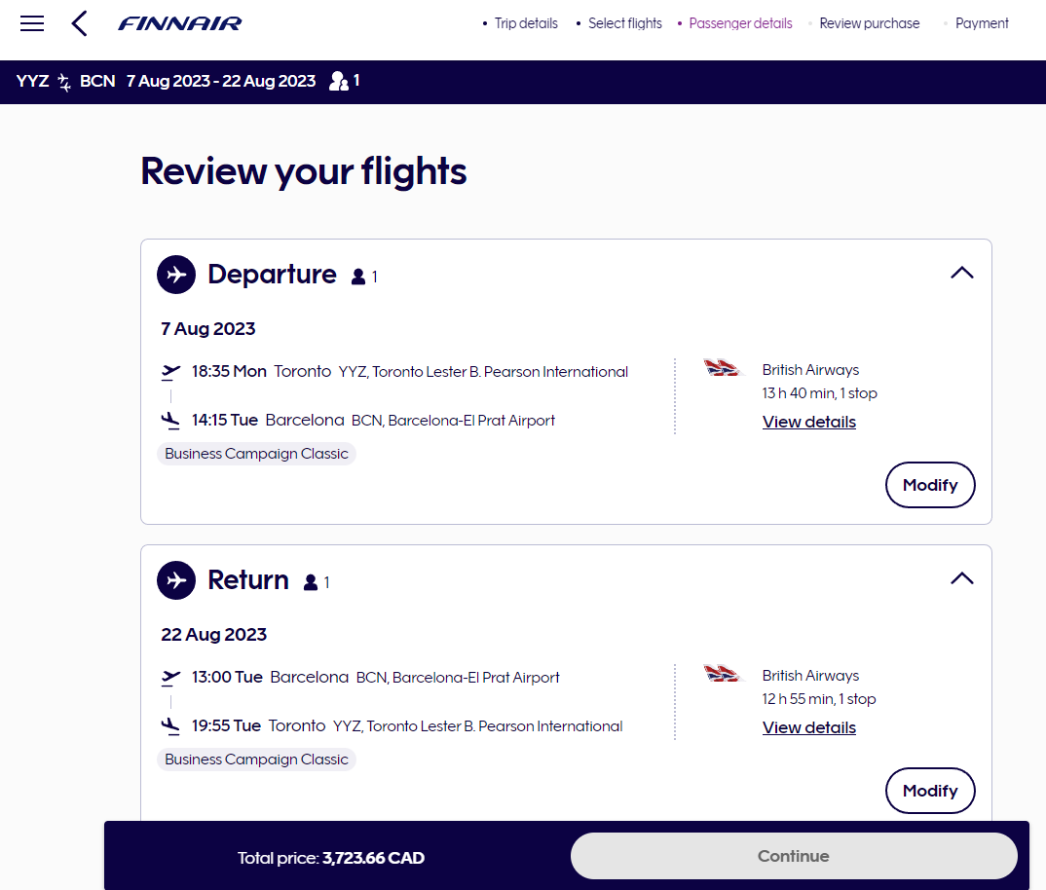Click the passenger count icon in header

tap(339, 81)
